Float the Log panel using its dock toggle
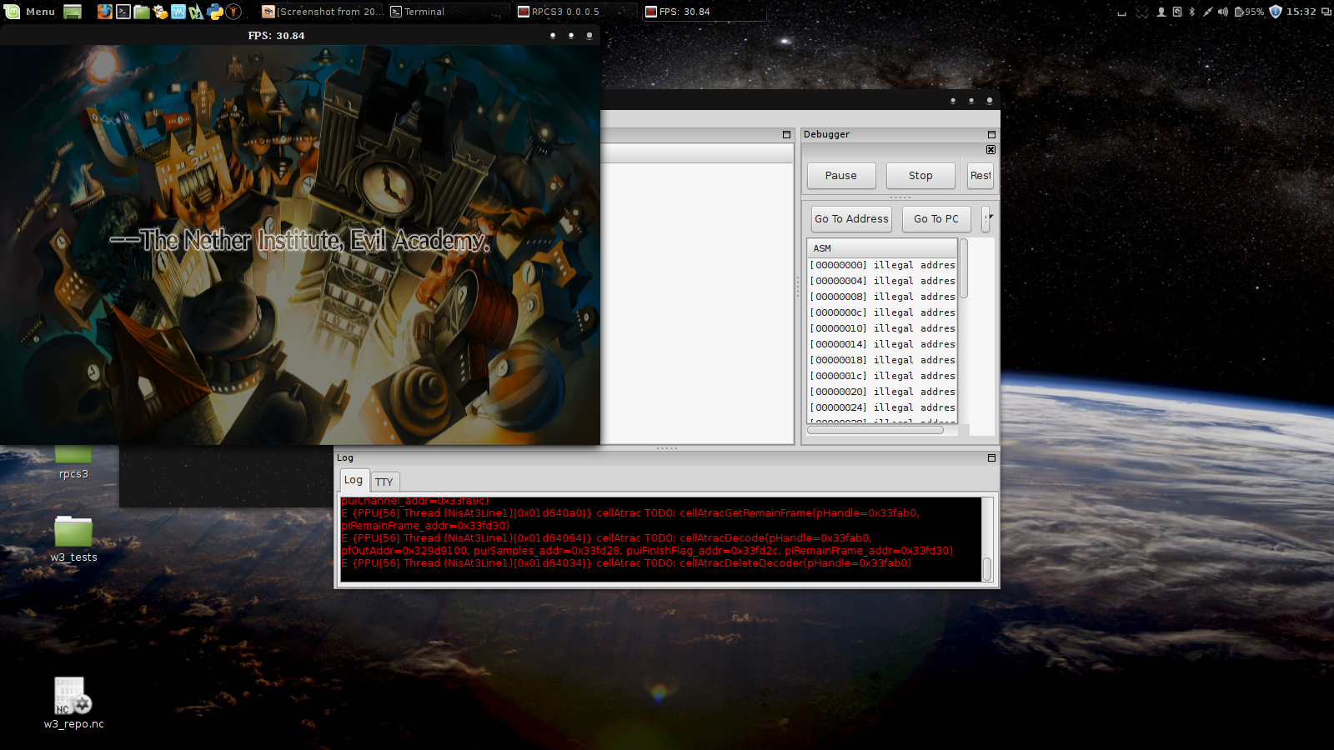 coord(991,457)
